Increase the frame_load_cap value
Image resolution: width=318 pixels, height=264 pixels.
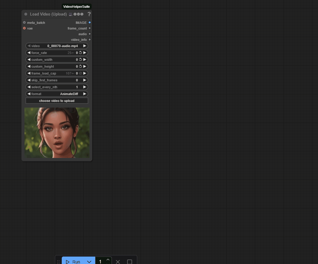coord(84,73)
